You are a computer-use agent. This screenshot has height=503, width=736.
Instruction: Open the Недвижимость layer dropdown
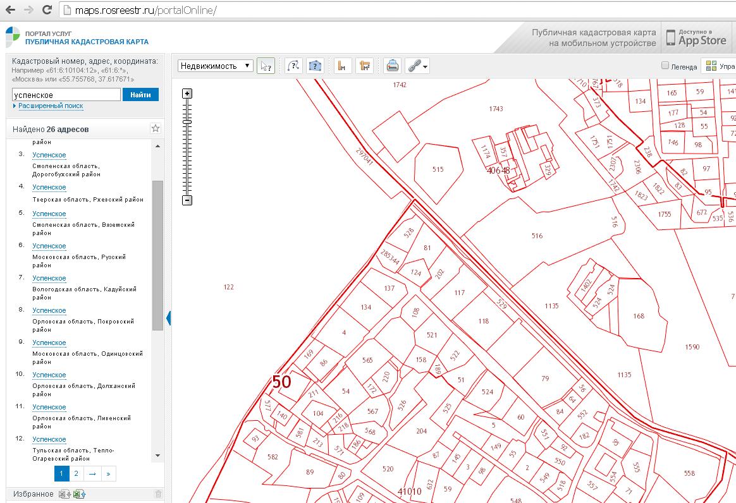pyautogui.click(x=216, y=66)
